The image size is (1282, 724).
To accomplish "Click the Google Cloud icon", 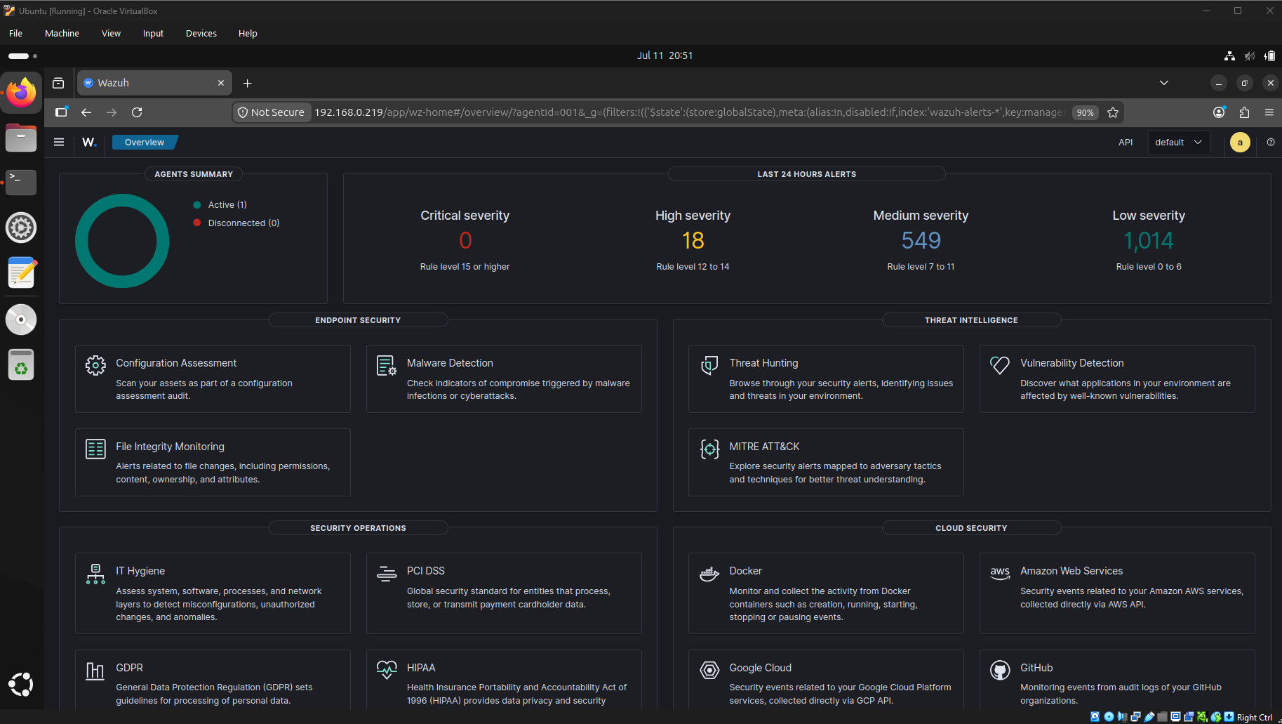I will 709,670.
